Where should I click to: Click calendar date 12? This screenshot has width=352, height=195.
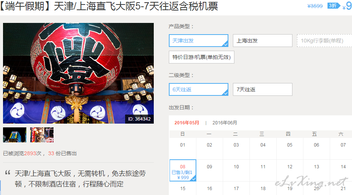pos(290,170)
